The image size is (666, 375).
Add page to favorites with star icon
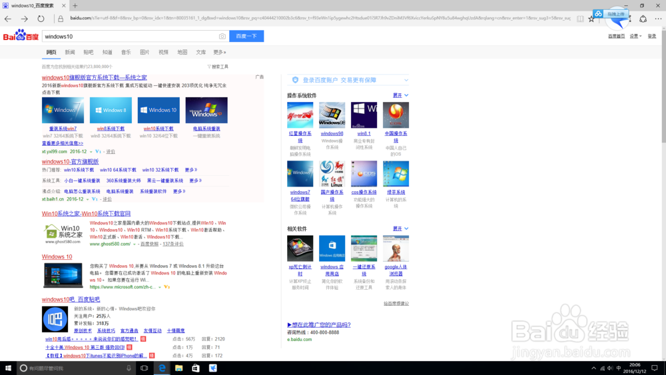pos(591,19)
